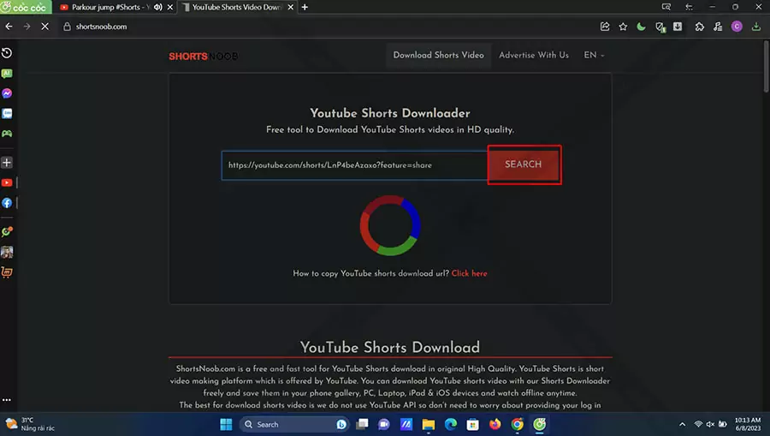This screenshot has height=436, width=770.
Task: Open the clock showing 10:13 AM
Action: pos(748,424)
